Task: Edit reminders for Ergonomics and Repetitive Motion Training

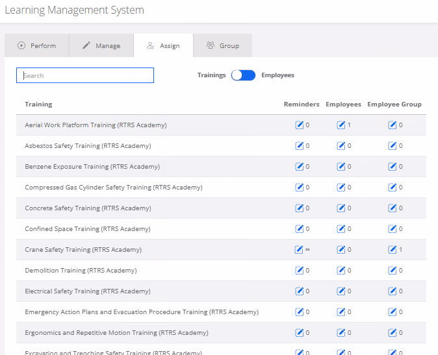Action: tap(299, 333)
